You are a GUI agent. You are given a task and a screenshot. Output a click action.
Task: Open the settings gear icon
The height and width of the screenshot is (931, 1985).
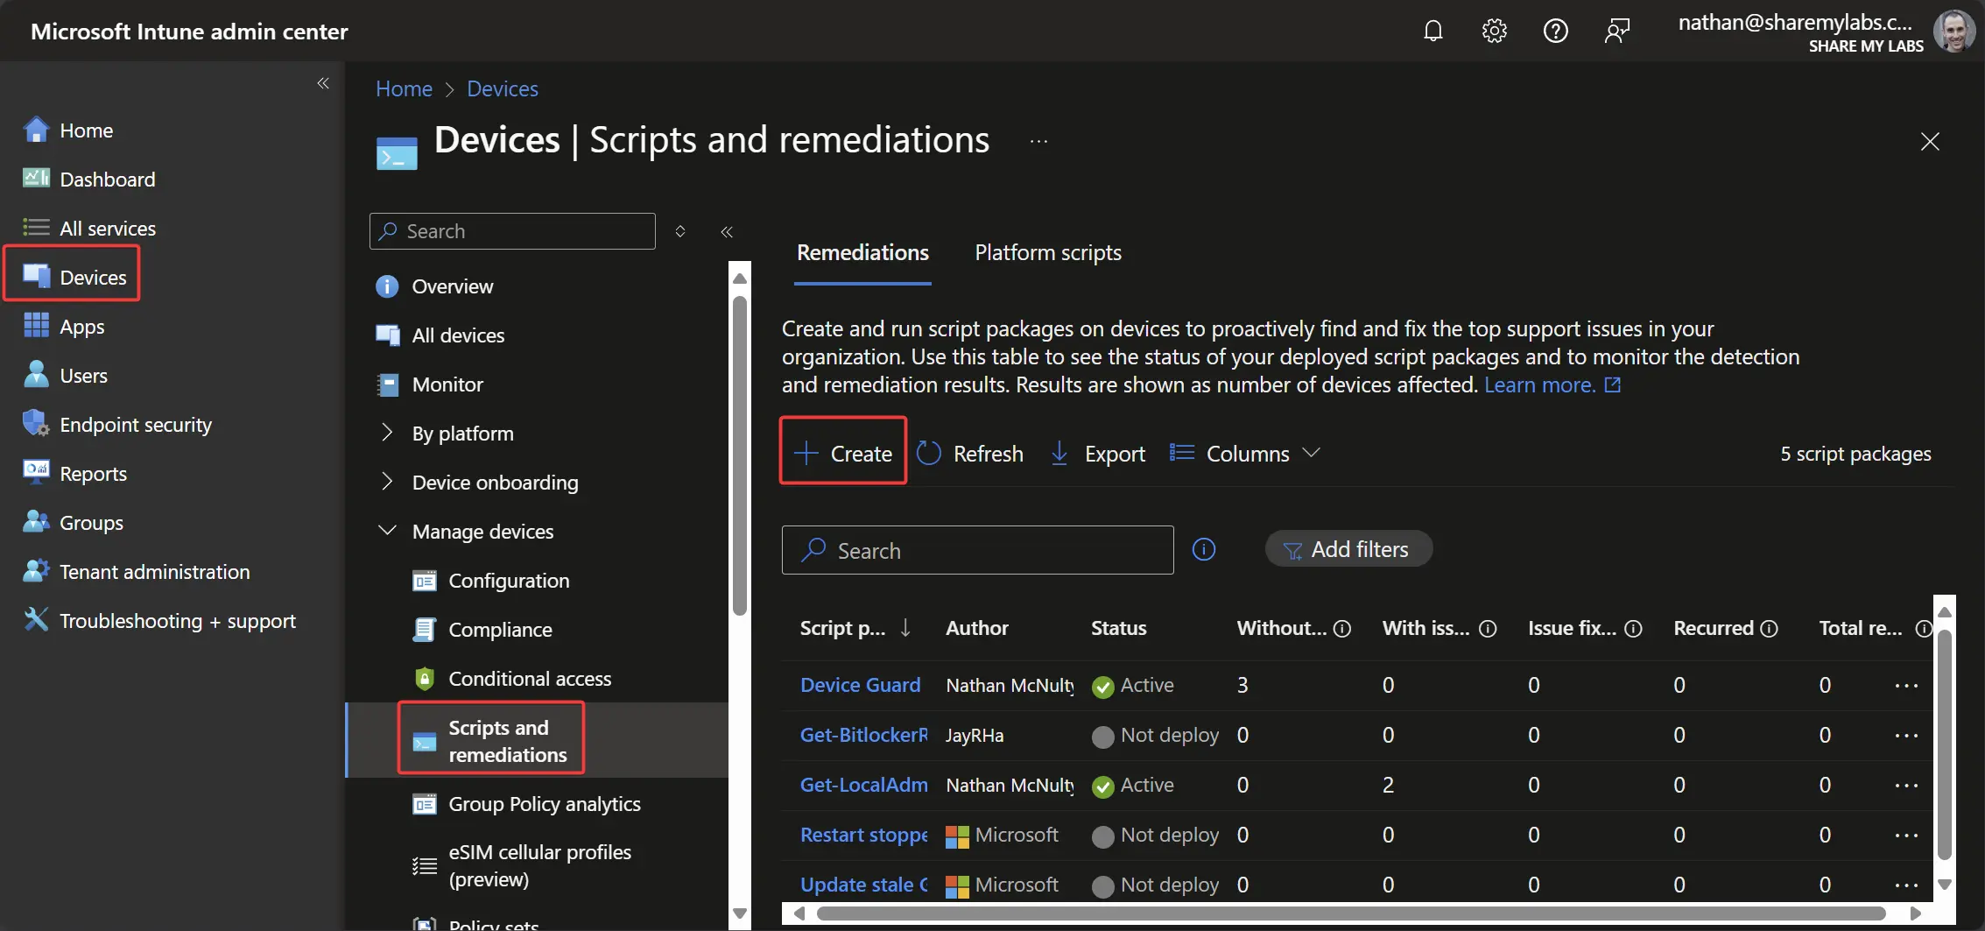click(x=1494, y=32)
